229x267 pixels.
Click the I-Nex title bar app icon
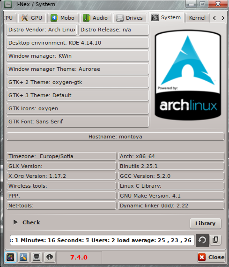click(8, 4)
